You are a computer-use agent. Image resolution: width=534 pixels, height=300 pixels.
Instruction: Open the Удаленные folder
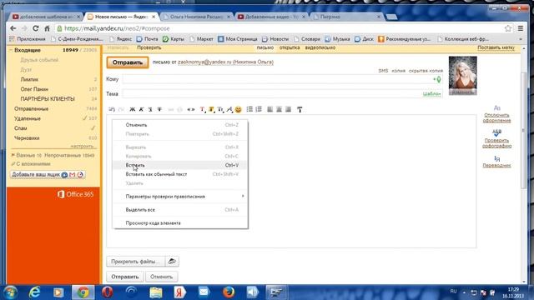28,118
